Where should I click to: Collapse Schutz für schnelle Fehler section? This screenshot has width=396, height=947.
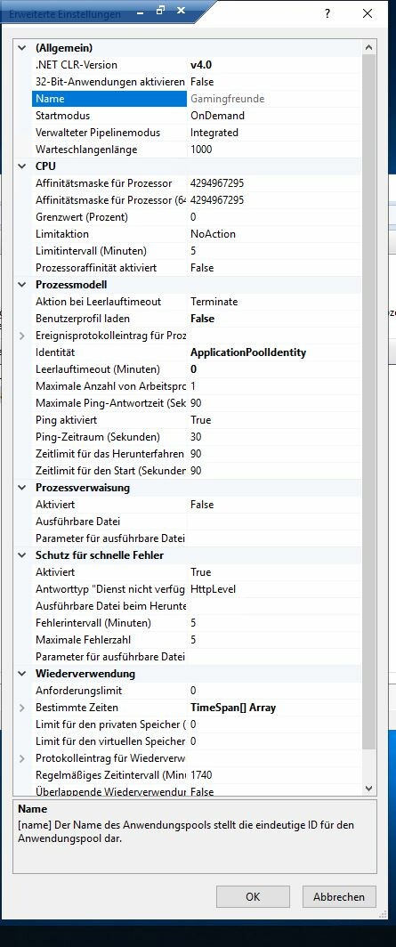pyautogui.click(x=22, y=555)
